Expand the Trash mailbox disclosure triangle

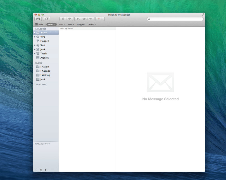coord(35,53)
